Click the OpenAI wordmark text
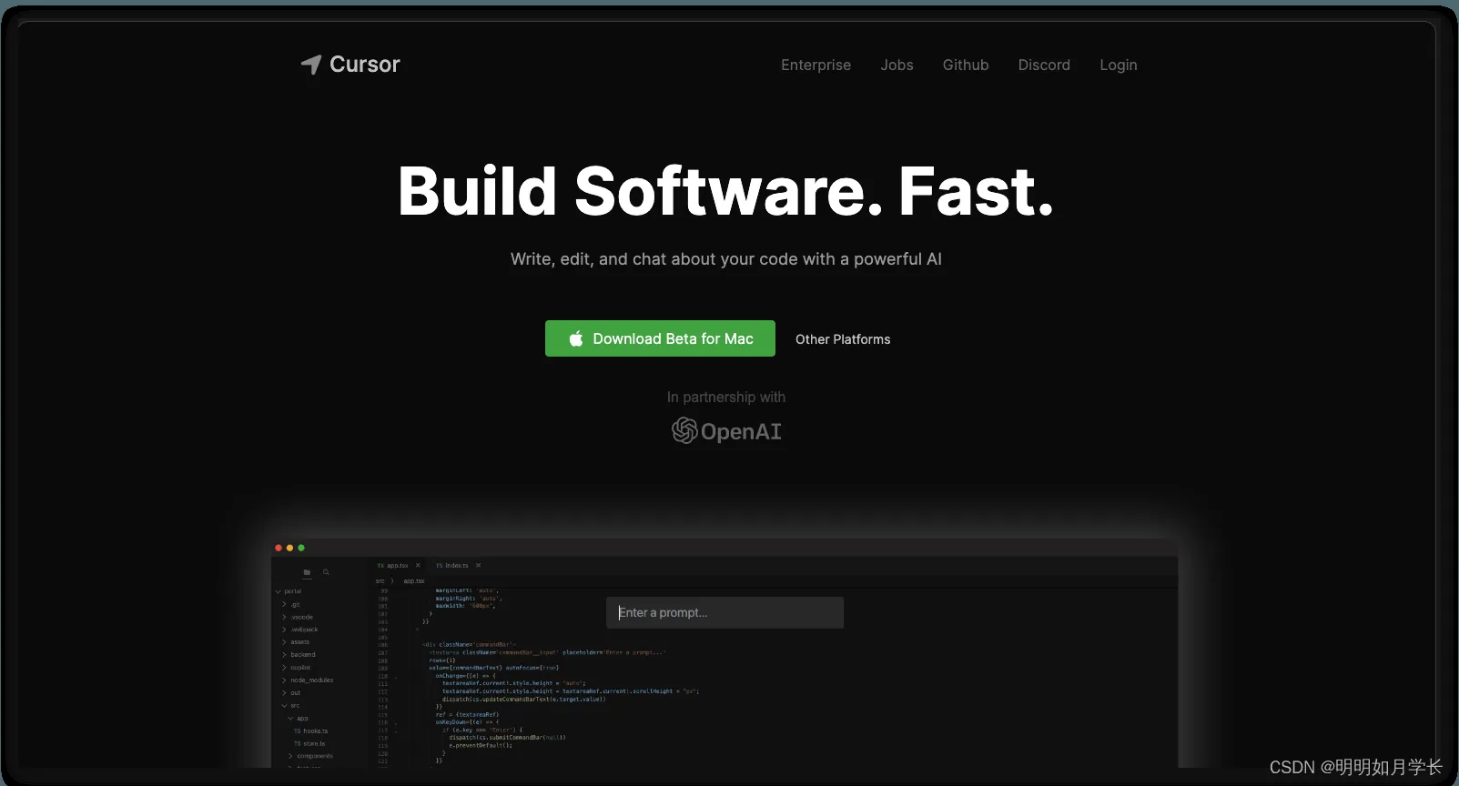The image size is (1459, 786). [741, 431]
